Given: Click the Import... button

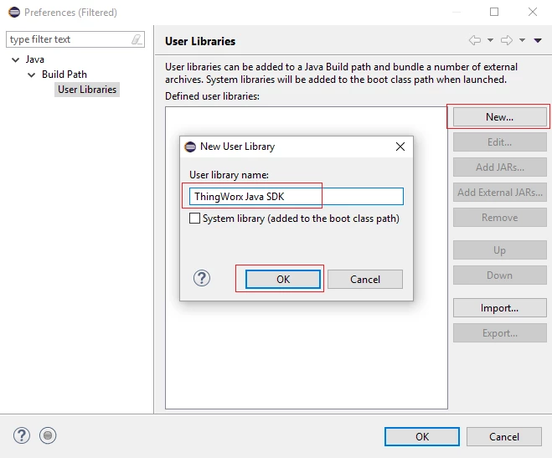Looking at the screenshot, I should pos(499,308).
